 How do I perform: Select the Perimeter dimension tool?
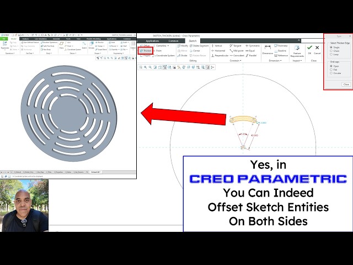tap(281, 46)
